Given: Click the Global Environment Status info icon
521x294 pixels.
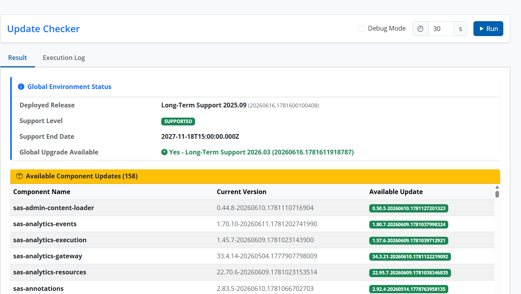Looking at the screenshot, I should click(21, 87).
